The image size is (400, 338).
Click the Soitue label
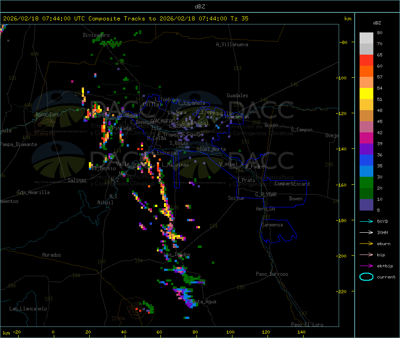(x=236, y=198)
